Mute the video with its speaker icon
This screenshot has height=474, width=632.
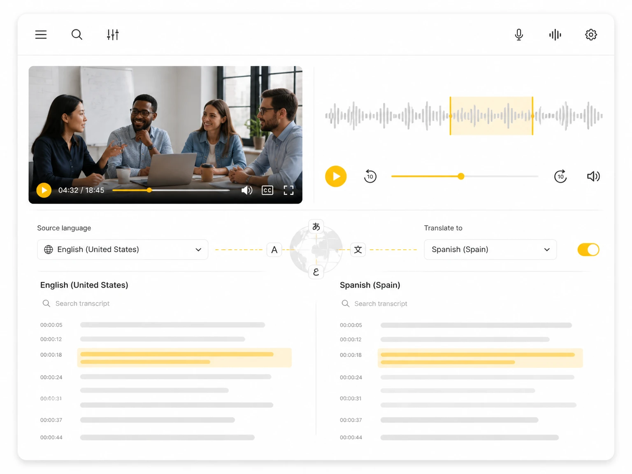[x=247, y=190]
